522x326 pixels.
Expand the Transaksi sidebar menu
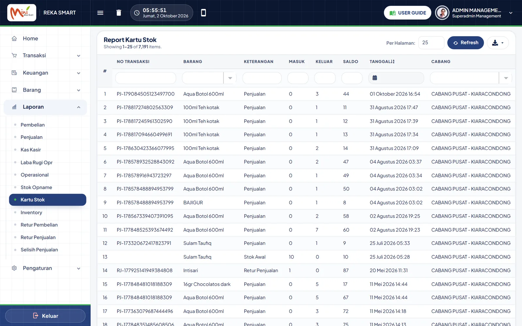pos(45,55)
